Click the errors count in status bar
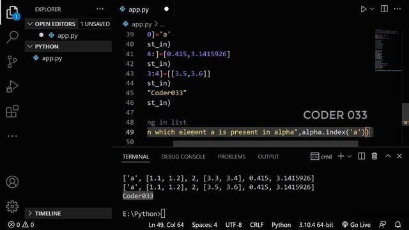409x230 pixels. [14, 224]
